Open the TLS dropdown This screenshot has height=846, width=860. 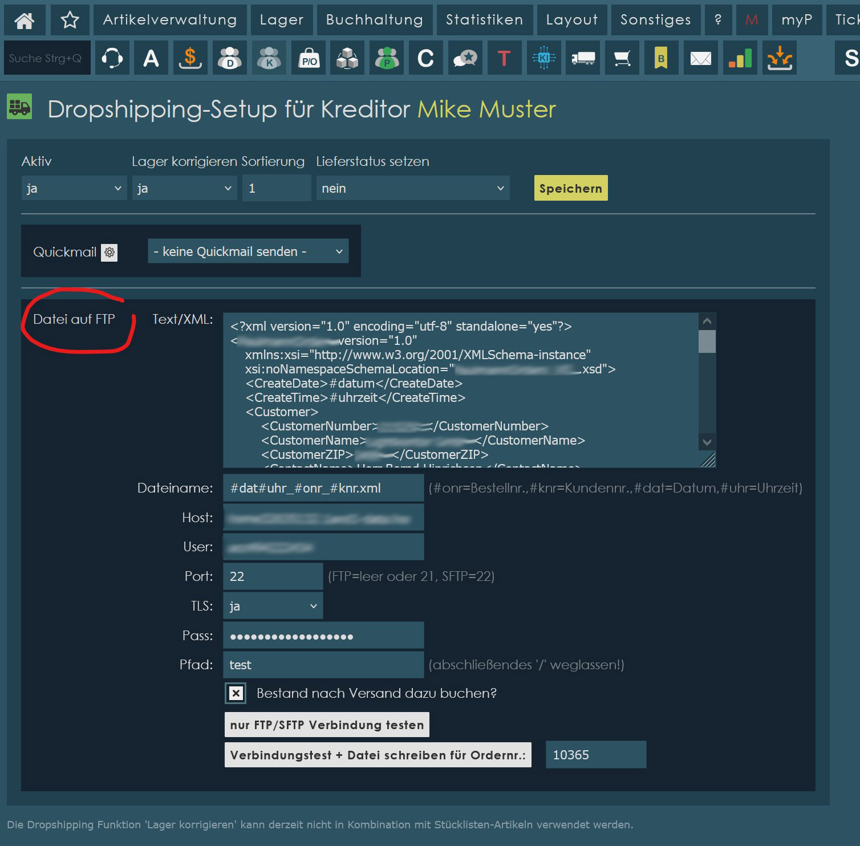tap(273, 606)
